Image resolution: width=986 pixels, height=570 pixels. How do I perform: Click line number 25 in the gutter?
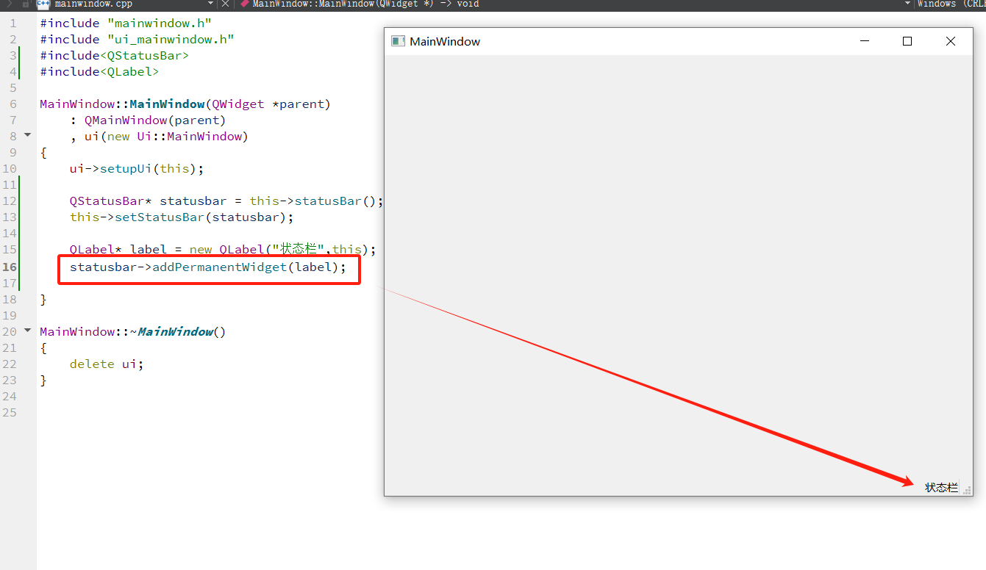coord(10,413)
